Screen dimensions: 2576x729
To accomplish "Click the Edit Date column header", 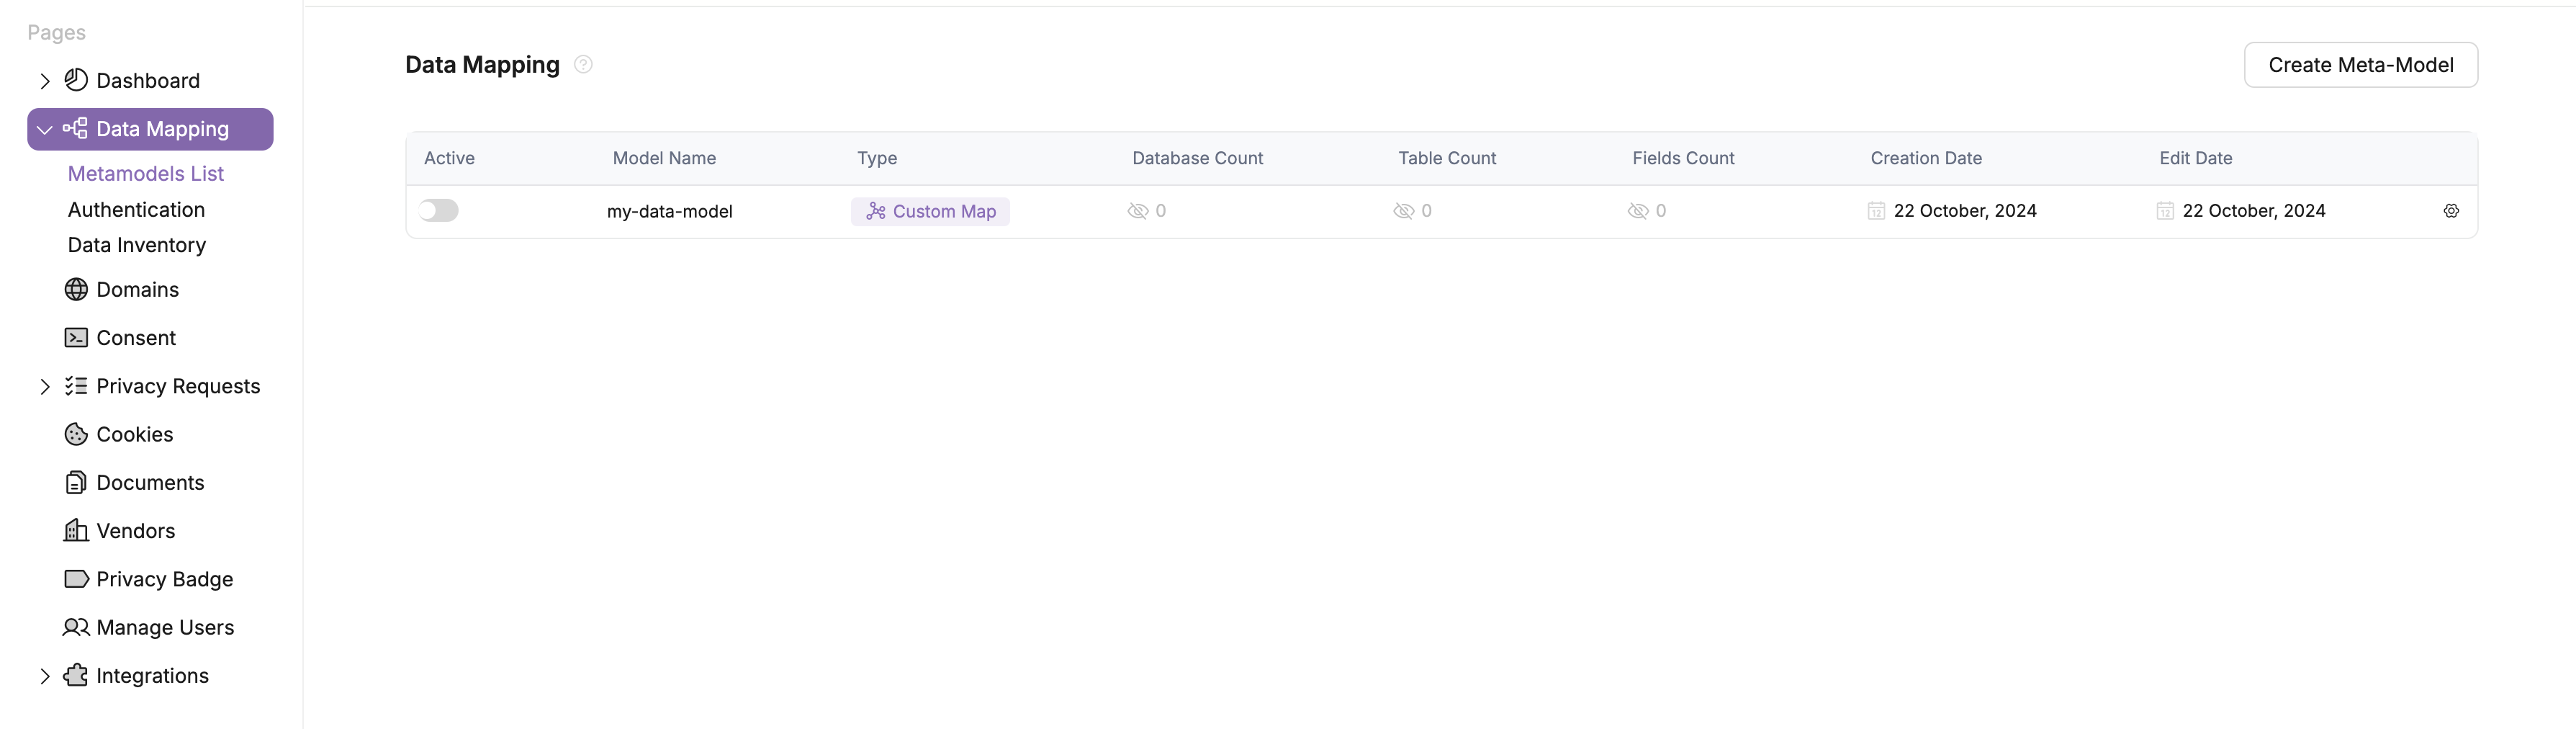I will tap(2195, 158).
